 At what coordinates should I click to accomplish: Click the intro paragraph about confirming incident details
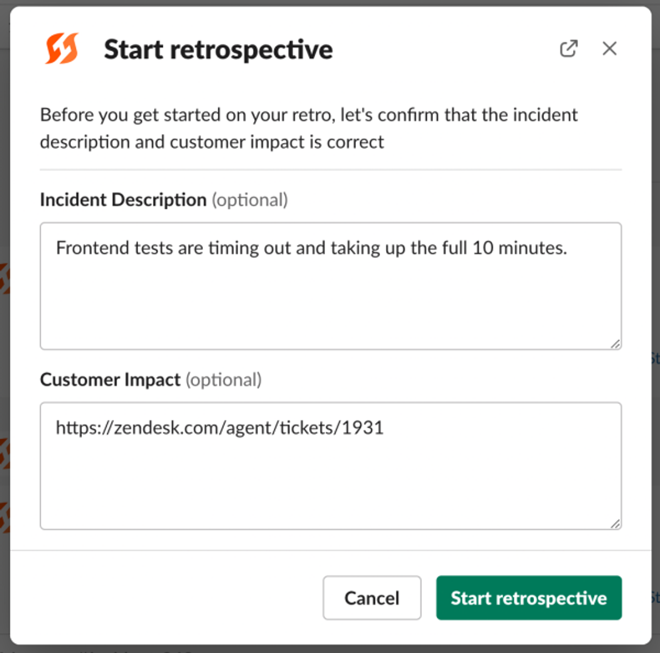pos(309,128)
